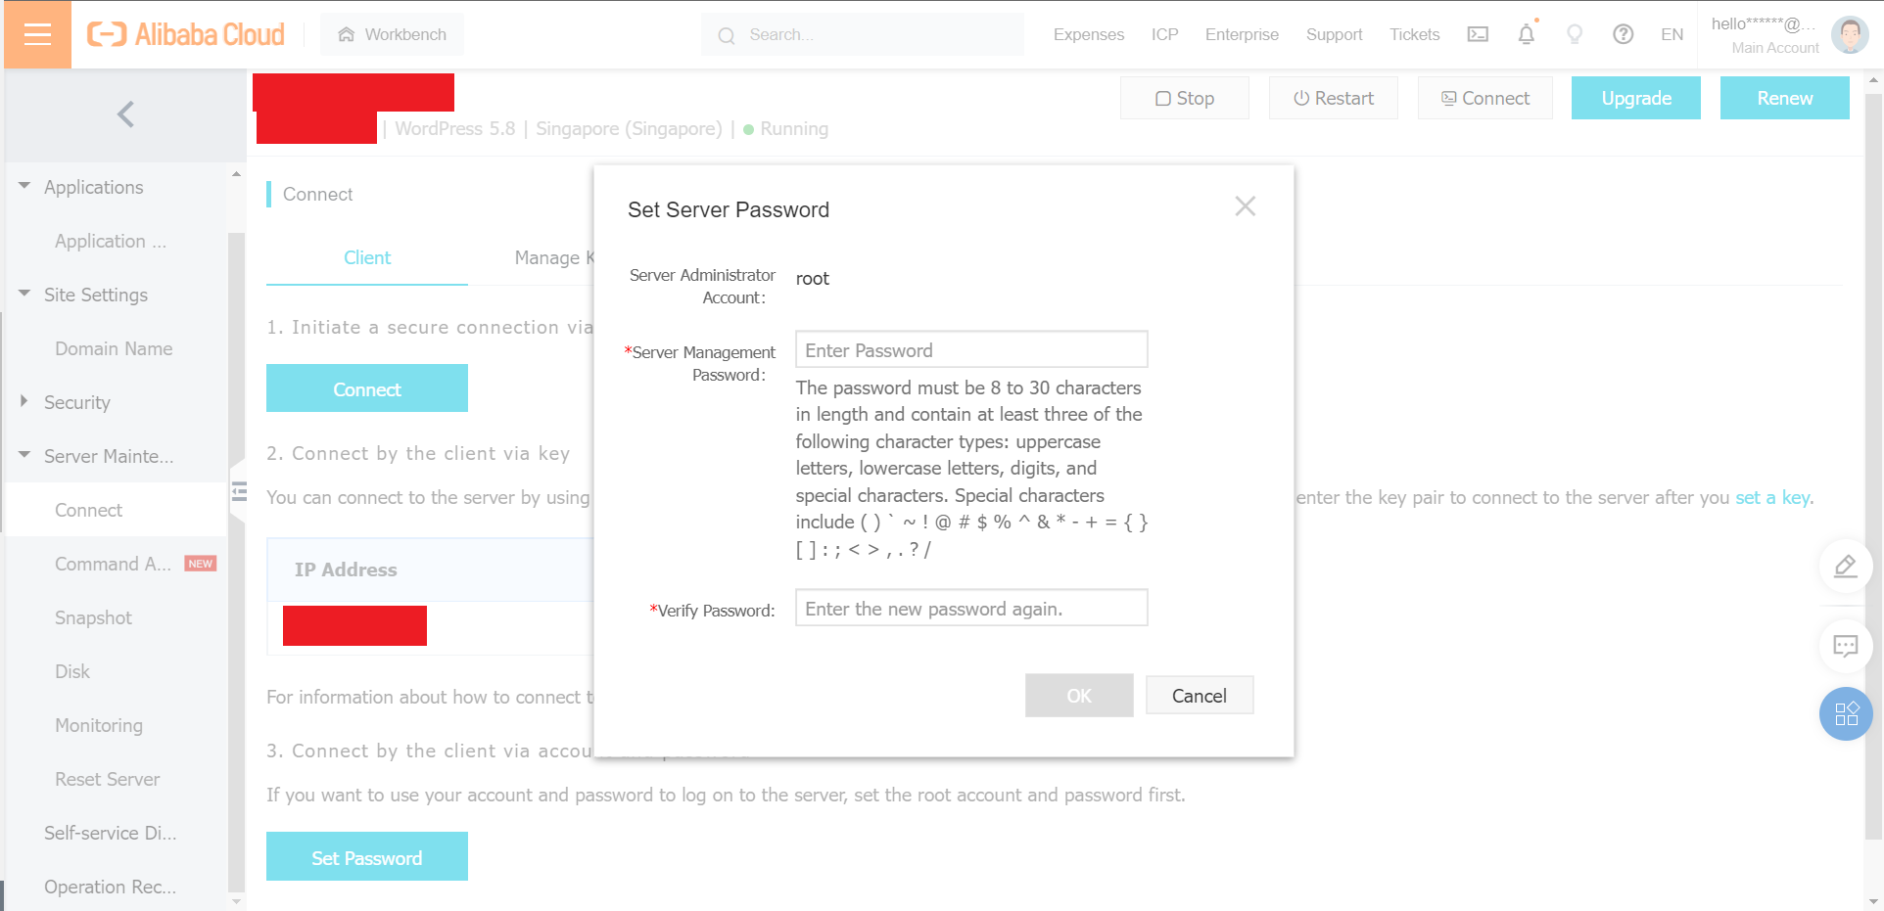Screen dimensions: 1884x911
Task: Follow the 'set a key' link
Action: click(x=1773, y=497)
